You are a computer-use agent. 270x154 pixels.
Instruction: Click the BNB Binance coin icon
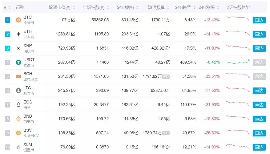point(18,119)
